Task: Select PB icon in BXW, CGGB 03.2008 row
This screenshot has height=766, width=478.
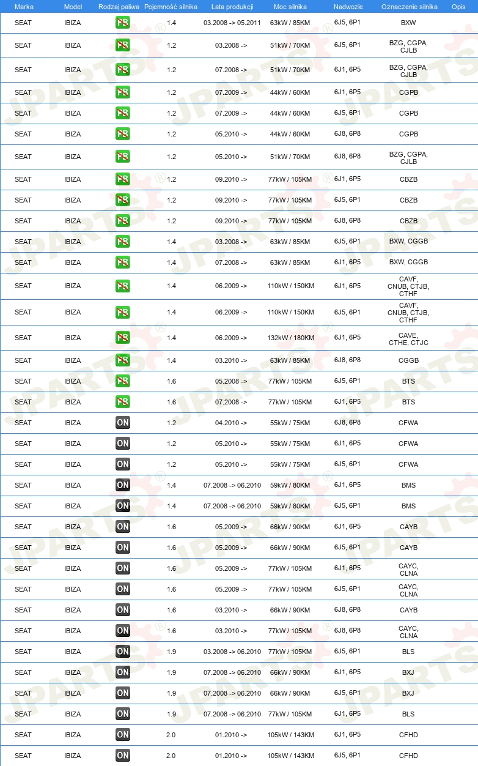Action: [x=123, y=242]
